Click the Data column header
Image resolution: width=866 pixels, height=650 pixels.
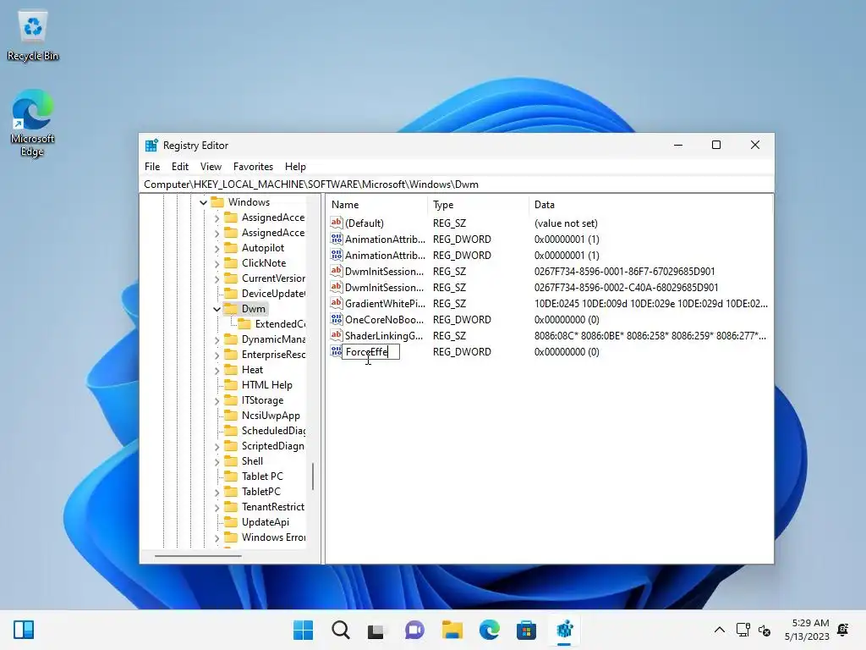(x=650, y=205)
